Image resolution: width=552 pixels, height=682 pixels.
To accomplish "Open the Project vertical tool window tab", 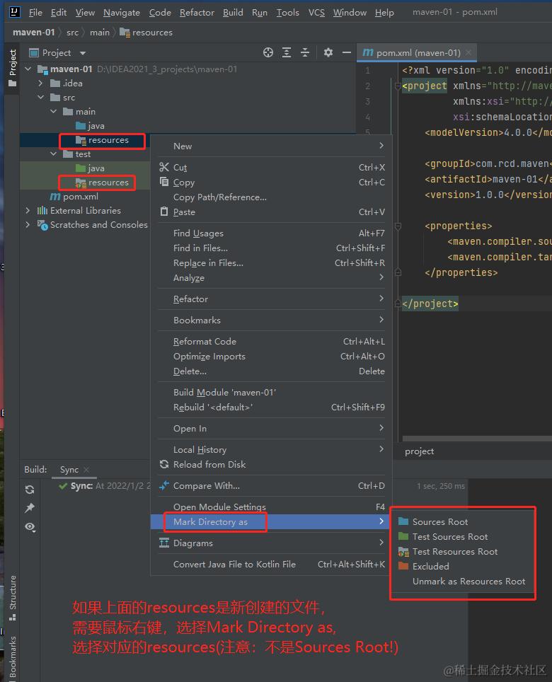I will pos(13,67).
